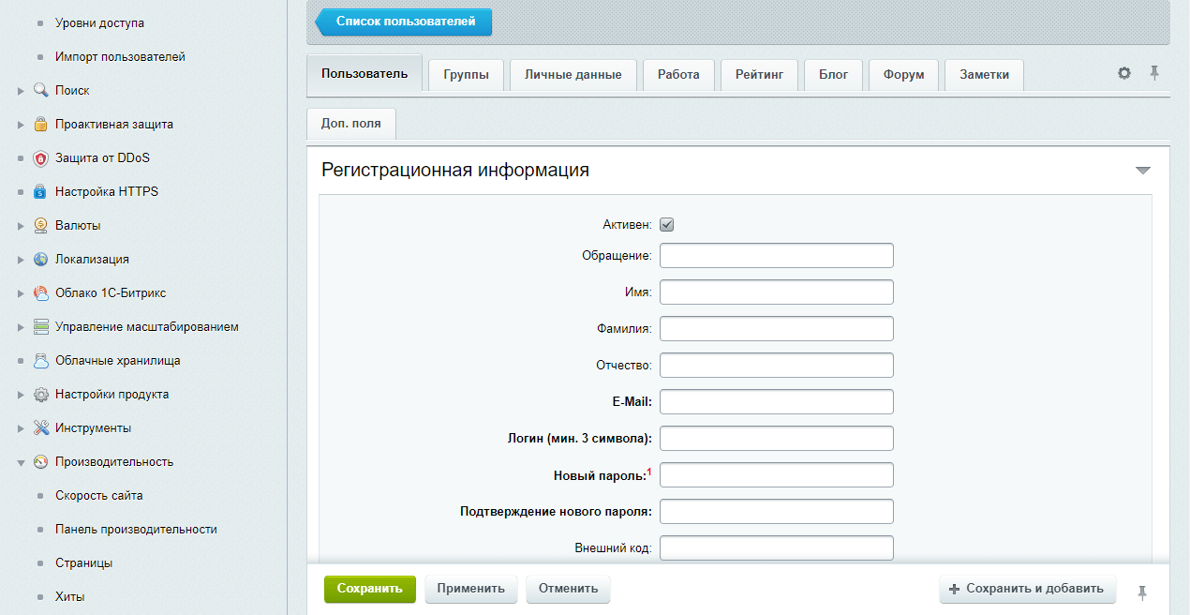Click the Настройки продукта gear icon
1190x615 pixels.
click(x=40, y=394)
